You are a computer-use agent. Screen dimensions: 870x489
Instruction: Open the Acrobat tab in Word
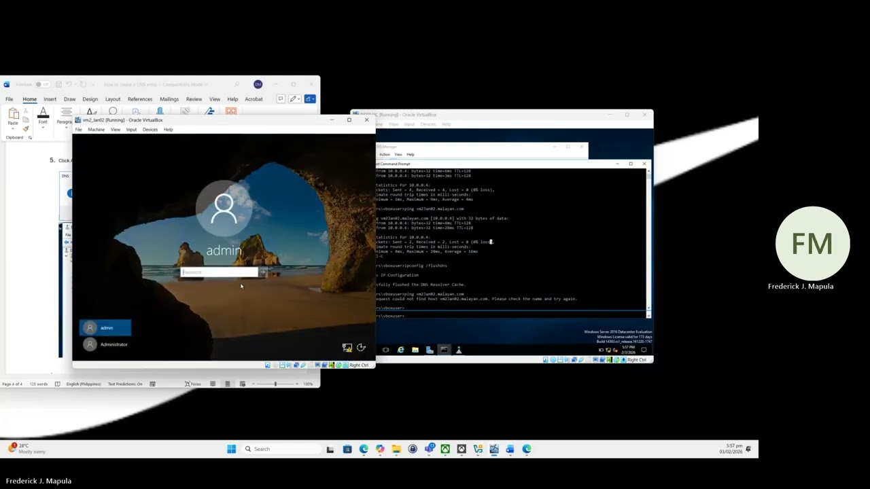[254, 99]
